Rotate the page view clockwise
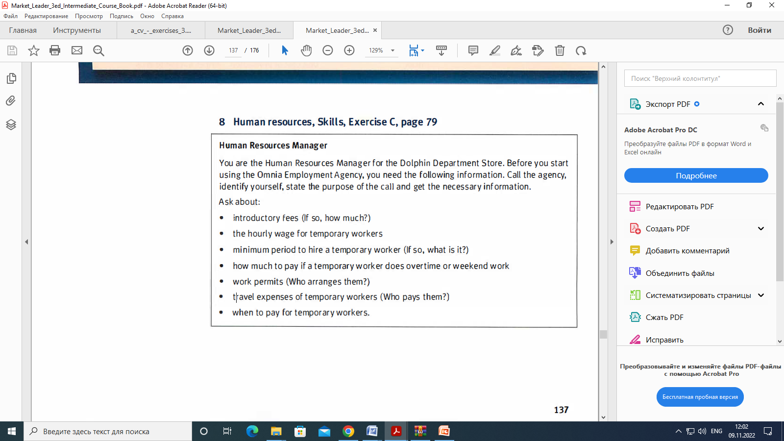Image resolution: width=784 pixels, height=441 pixels. pyautogui.click(x=581, y=50)
